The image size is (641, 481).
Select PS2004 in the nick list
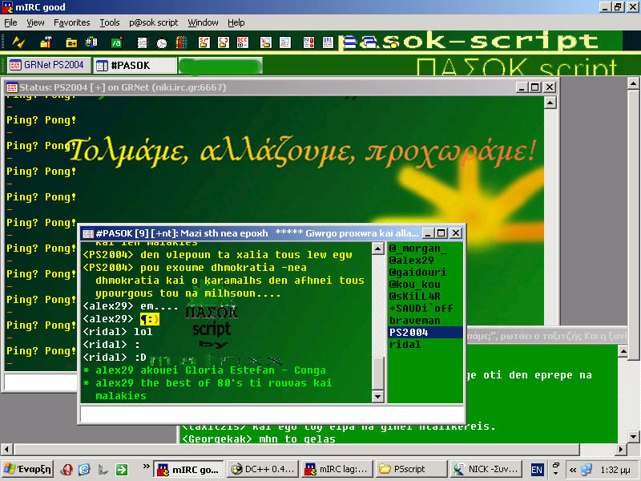coord(425,332)
